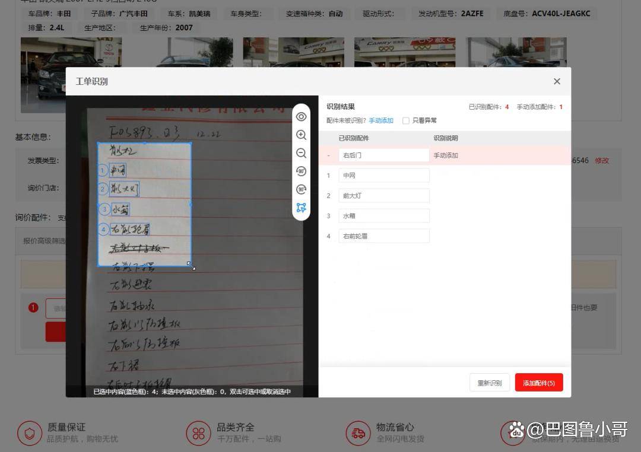Screen dimensions: 641x452
Task: Zoom out of the work order image
Action: (302, 153)
